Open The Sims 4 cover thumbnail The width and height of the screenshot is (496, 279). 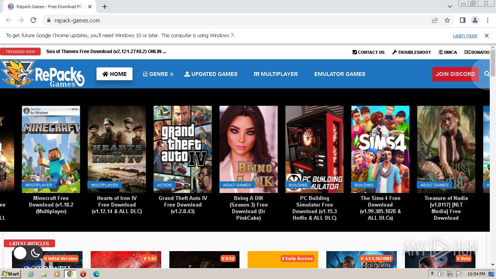(x=380, y=149)
